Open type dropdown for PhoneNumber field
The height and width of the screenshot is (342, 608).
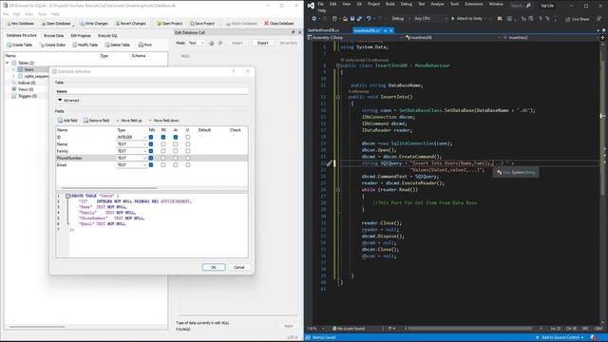(131, 159)
